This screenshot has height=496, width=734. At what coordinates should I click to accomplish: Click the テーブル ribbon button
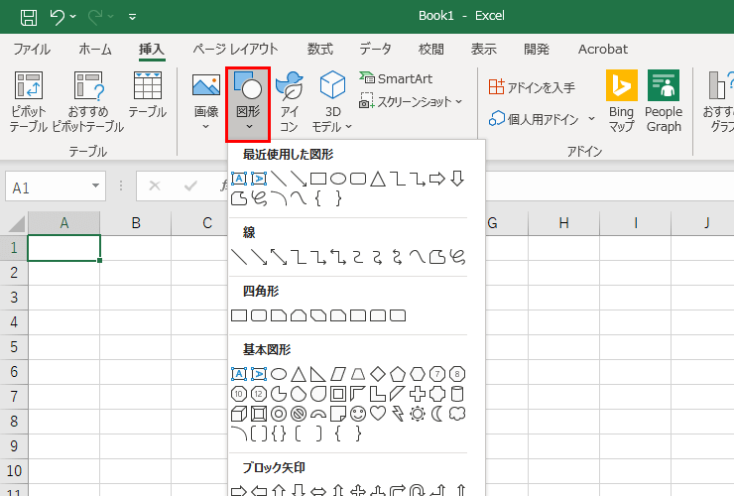pyautogui.click(x=148, y=95)
